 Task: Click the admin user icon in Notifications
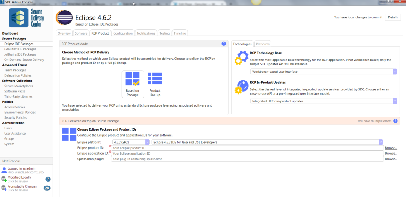pyautogui.click(x=4, y=170)
